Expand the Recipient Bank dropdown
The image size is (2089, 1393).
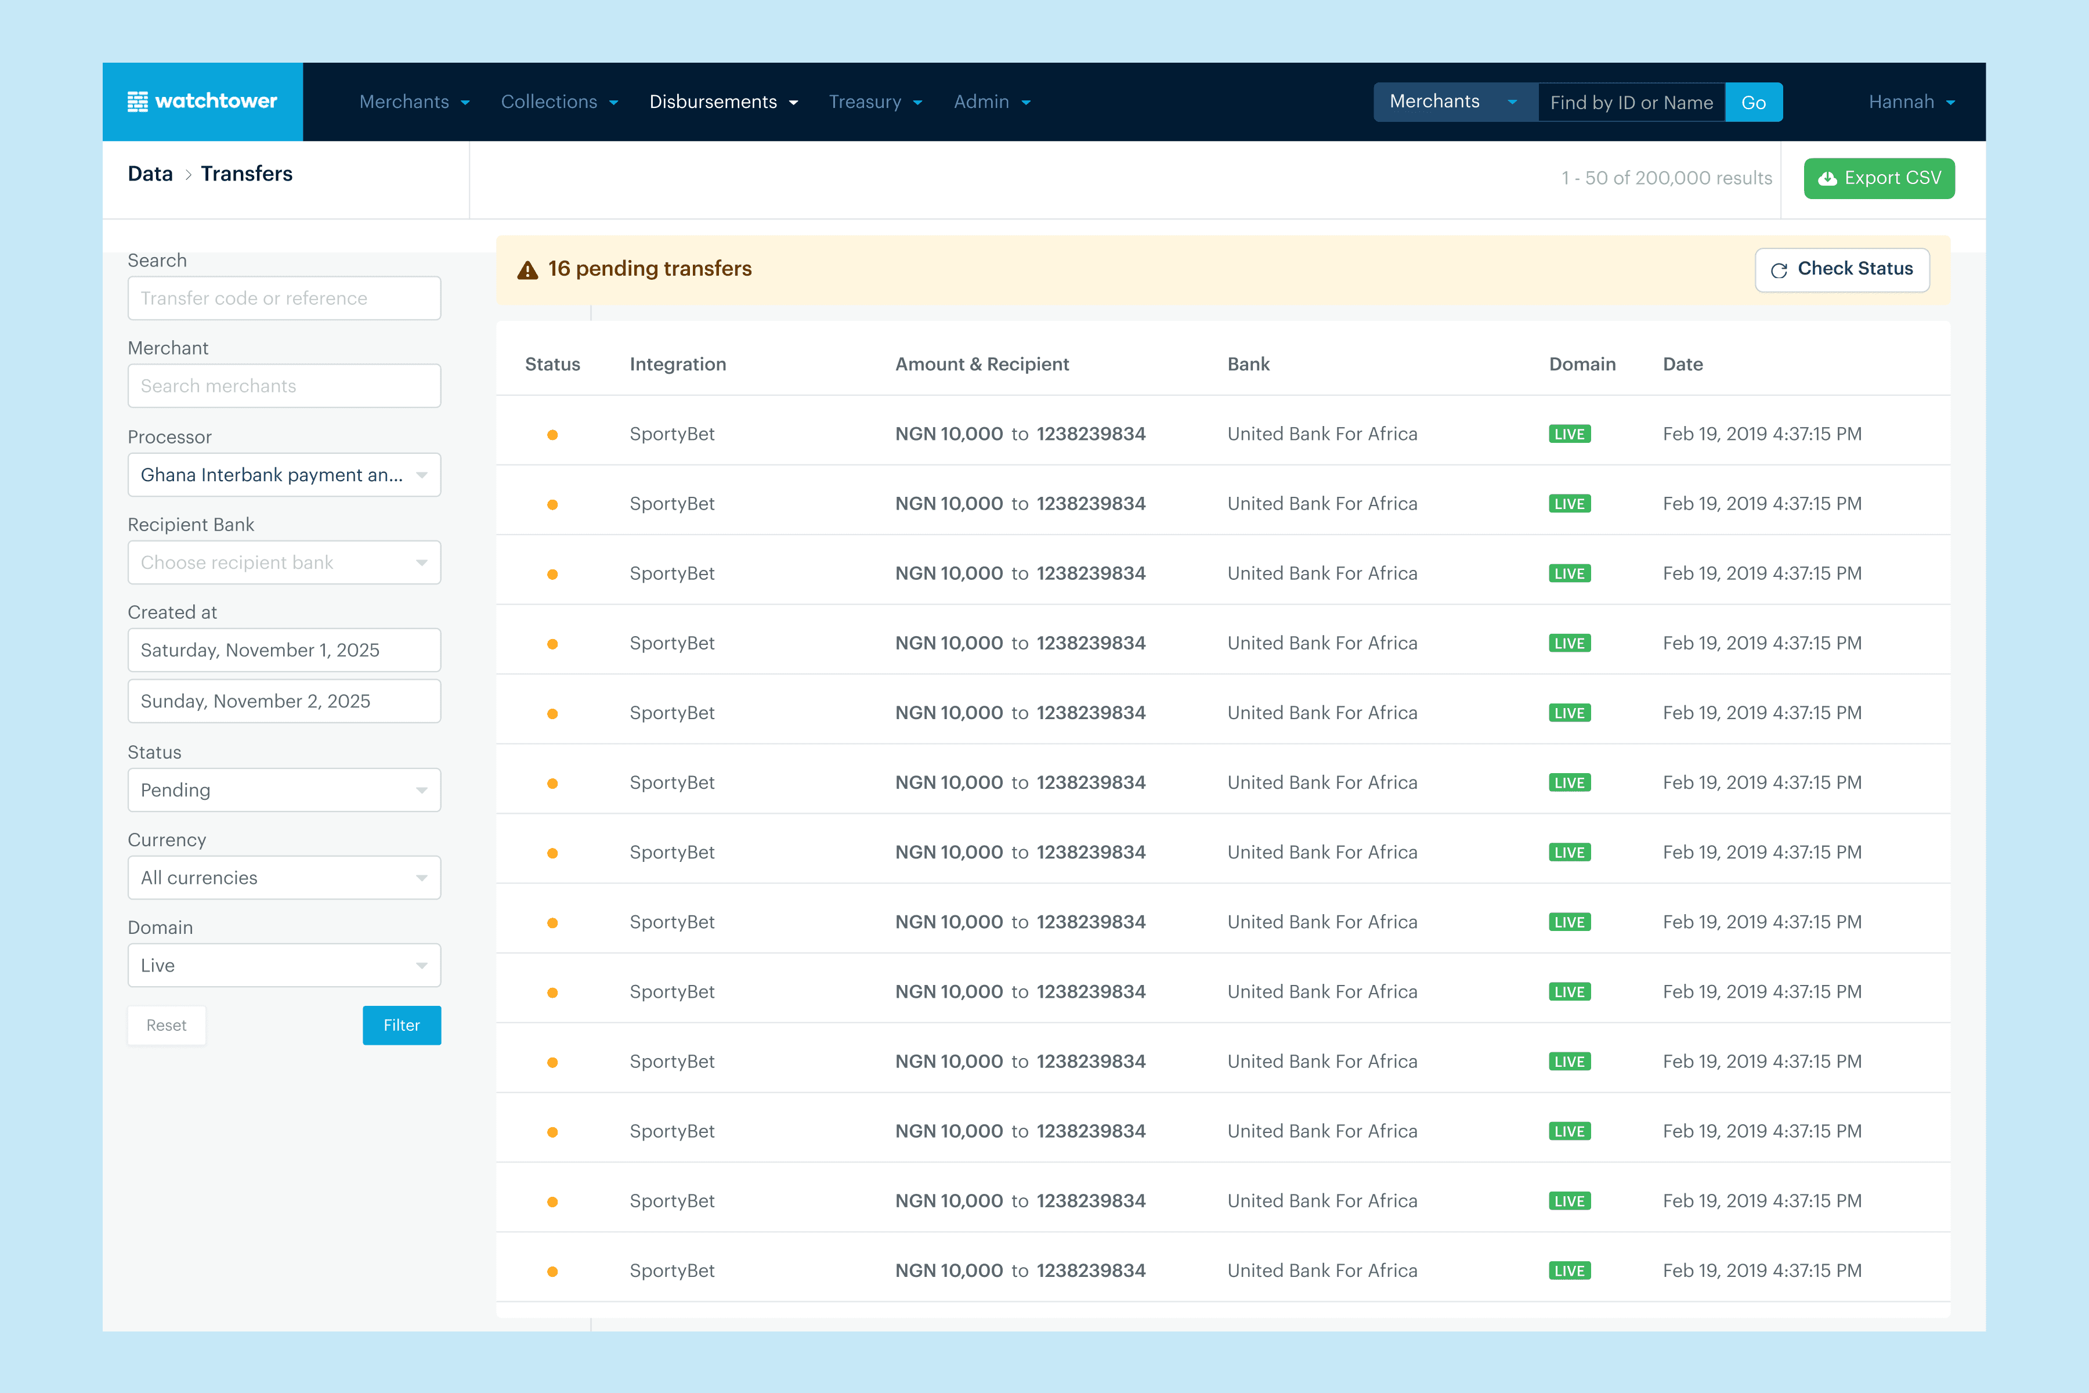tap(284, 562)
